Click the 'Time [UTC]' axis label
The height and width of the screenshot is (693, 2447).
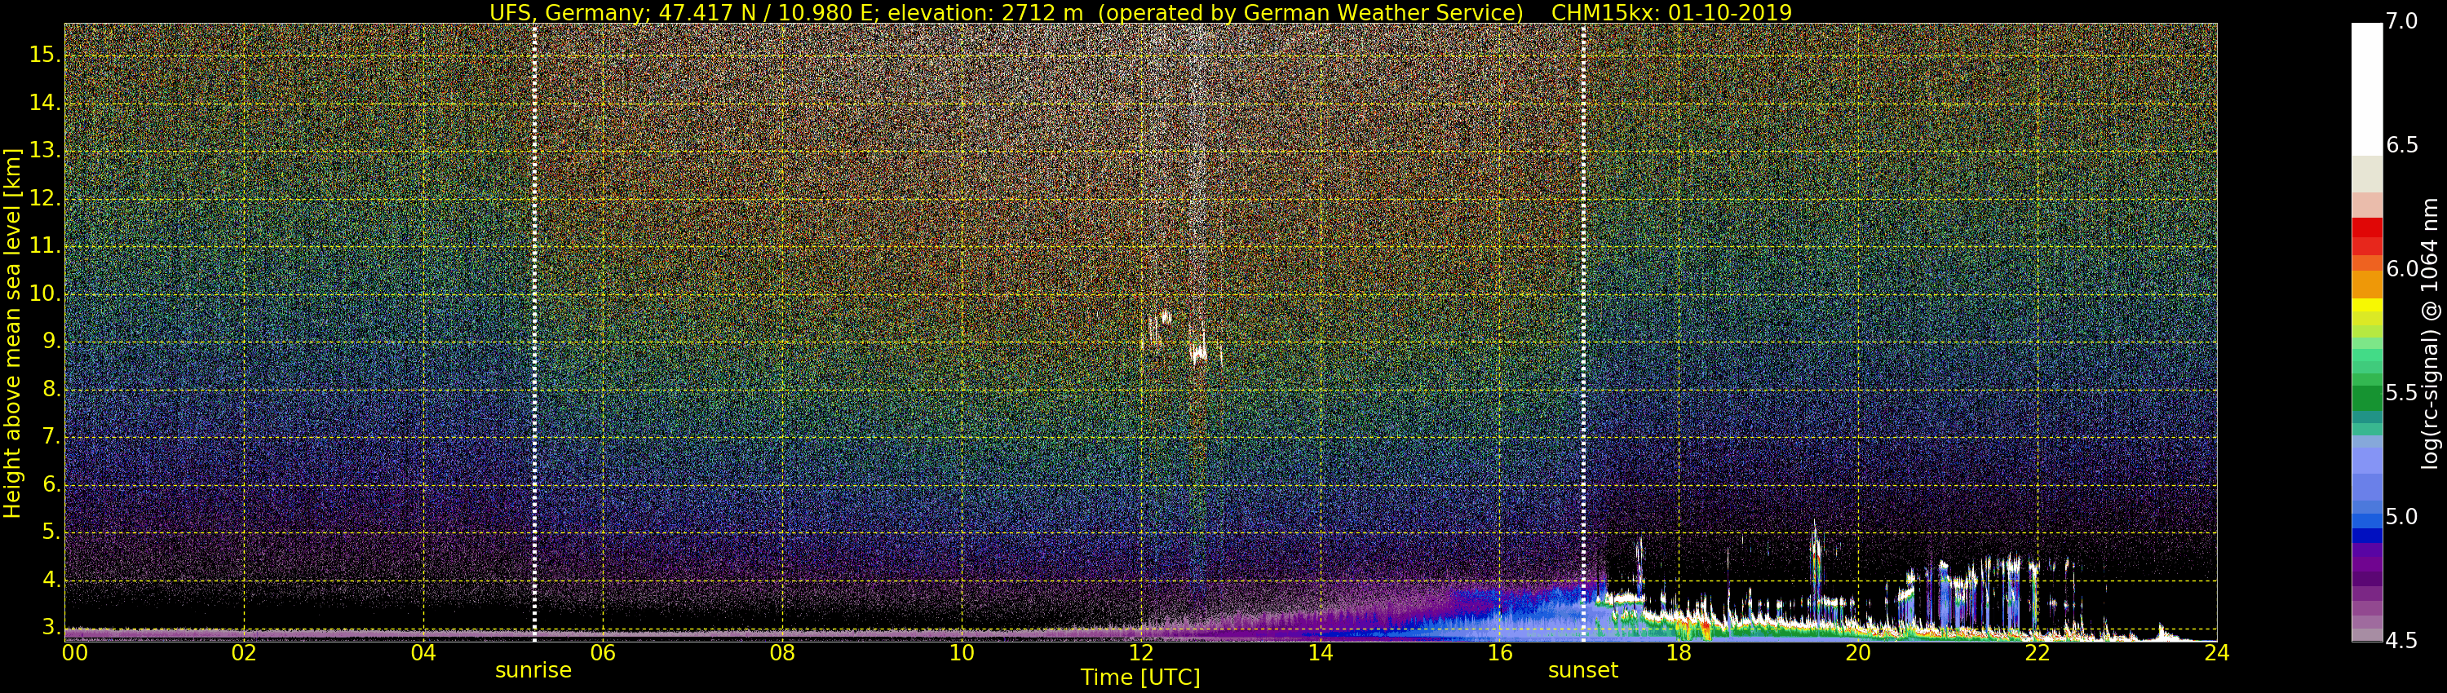tap(1140, 678)
